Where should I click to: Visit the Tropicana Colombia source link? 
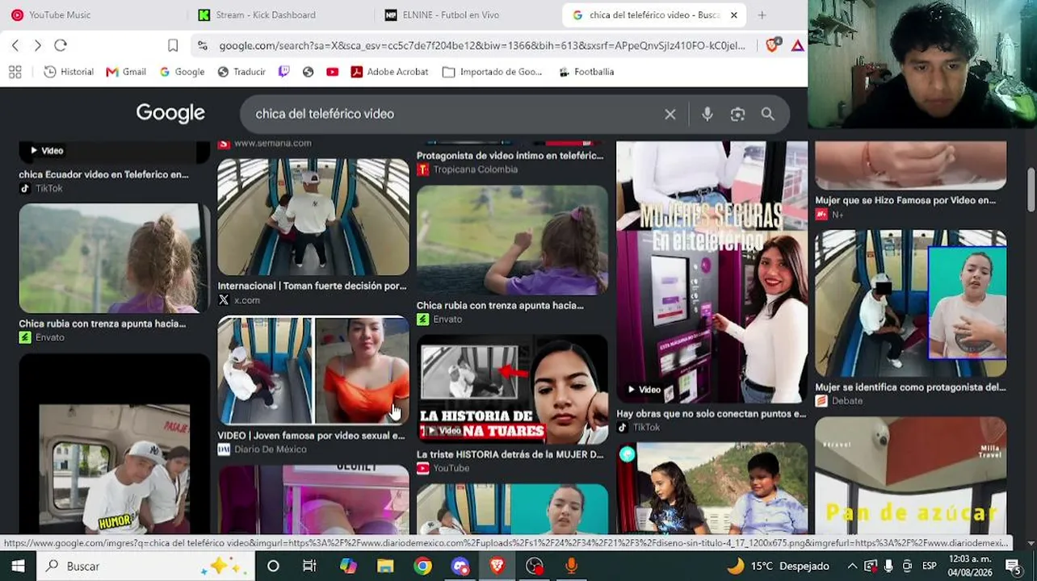[467, 169]
